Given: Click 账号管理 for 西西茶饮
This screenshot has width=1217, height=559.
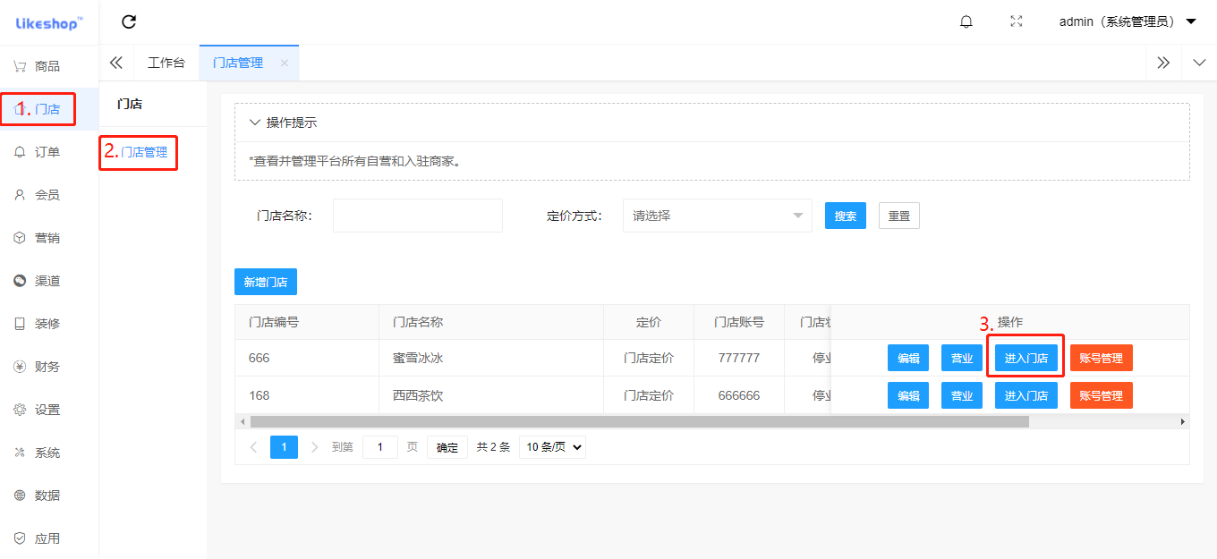Looking at the screenshot, I should click(1102, 395).
